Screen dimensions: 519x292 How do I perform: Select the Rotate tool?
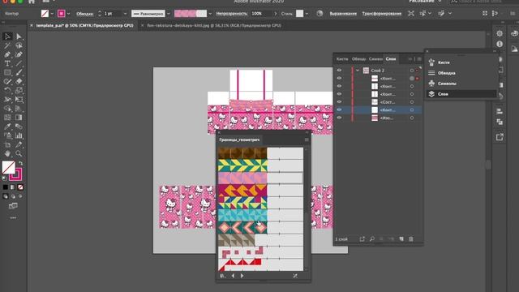pyautogui.click(x=7, y=90)
